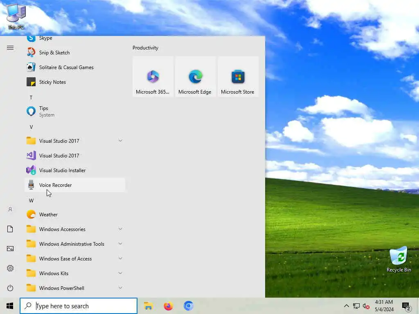Open Microsoft Store tile
The height and width of the screenshot is (314, 419).
pos(238,76)
